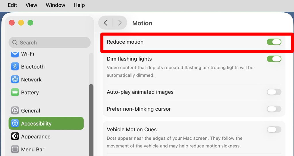This screenshot has width=294, height=156.
Task: Enable Auto-play animated images
Action: (x=274, y=92)
